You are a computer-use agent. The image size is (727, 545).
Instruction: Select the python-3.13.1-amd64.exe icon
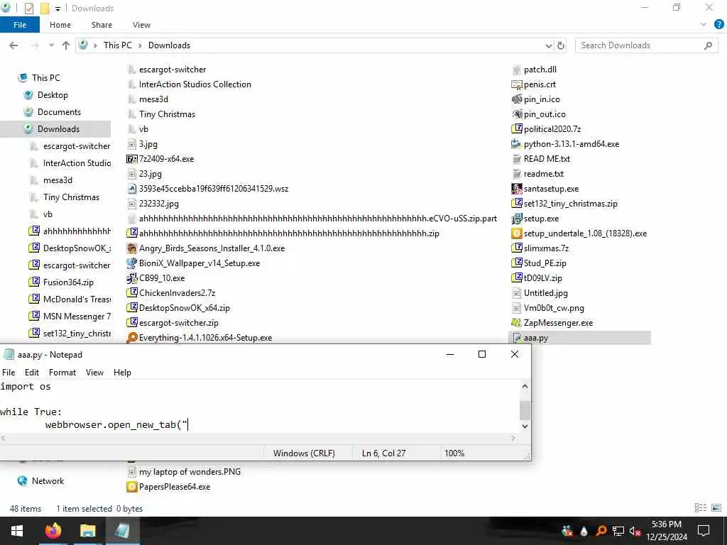tap(517, 144)
